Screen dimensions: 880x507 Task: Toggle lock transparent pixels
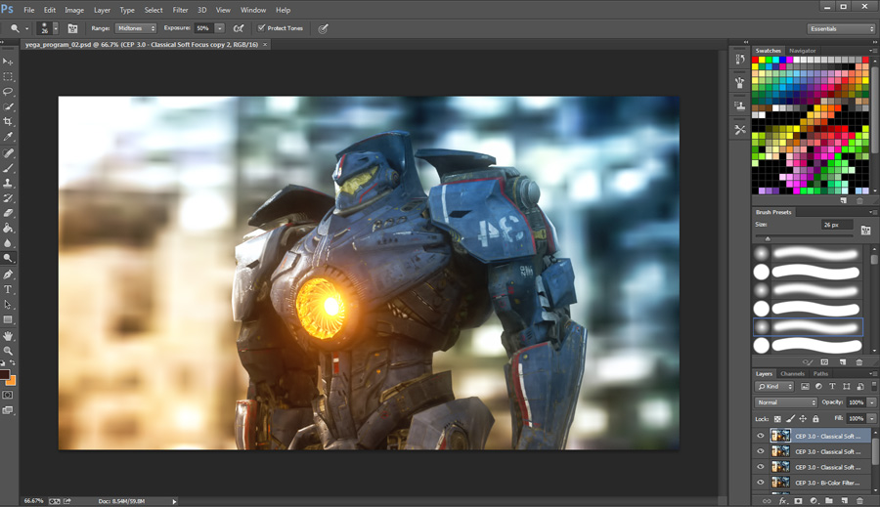pyautogui.click(x=777, y=419)
